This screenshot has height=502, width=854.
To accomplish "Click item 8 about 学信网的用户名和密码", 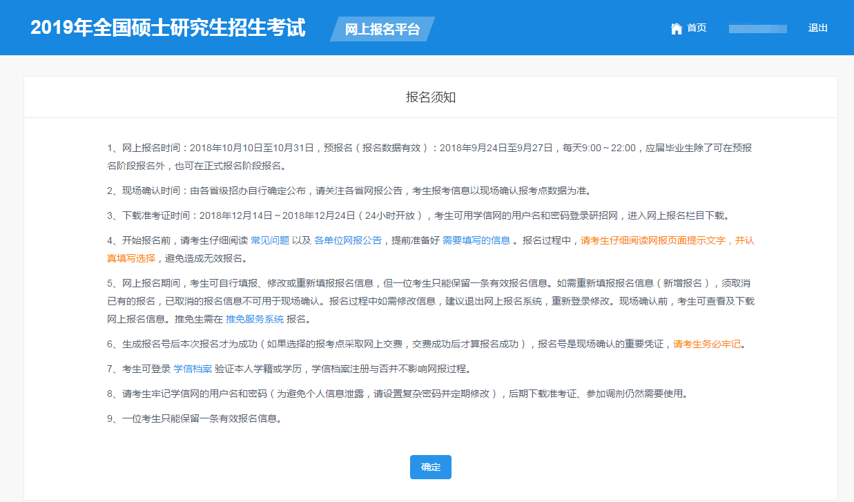I will point(397,394).
